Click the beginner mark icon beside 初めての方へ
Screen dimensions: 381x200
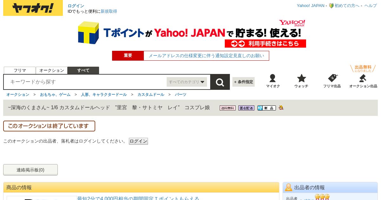tap(331, 6)
